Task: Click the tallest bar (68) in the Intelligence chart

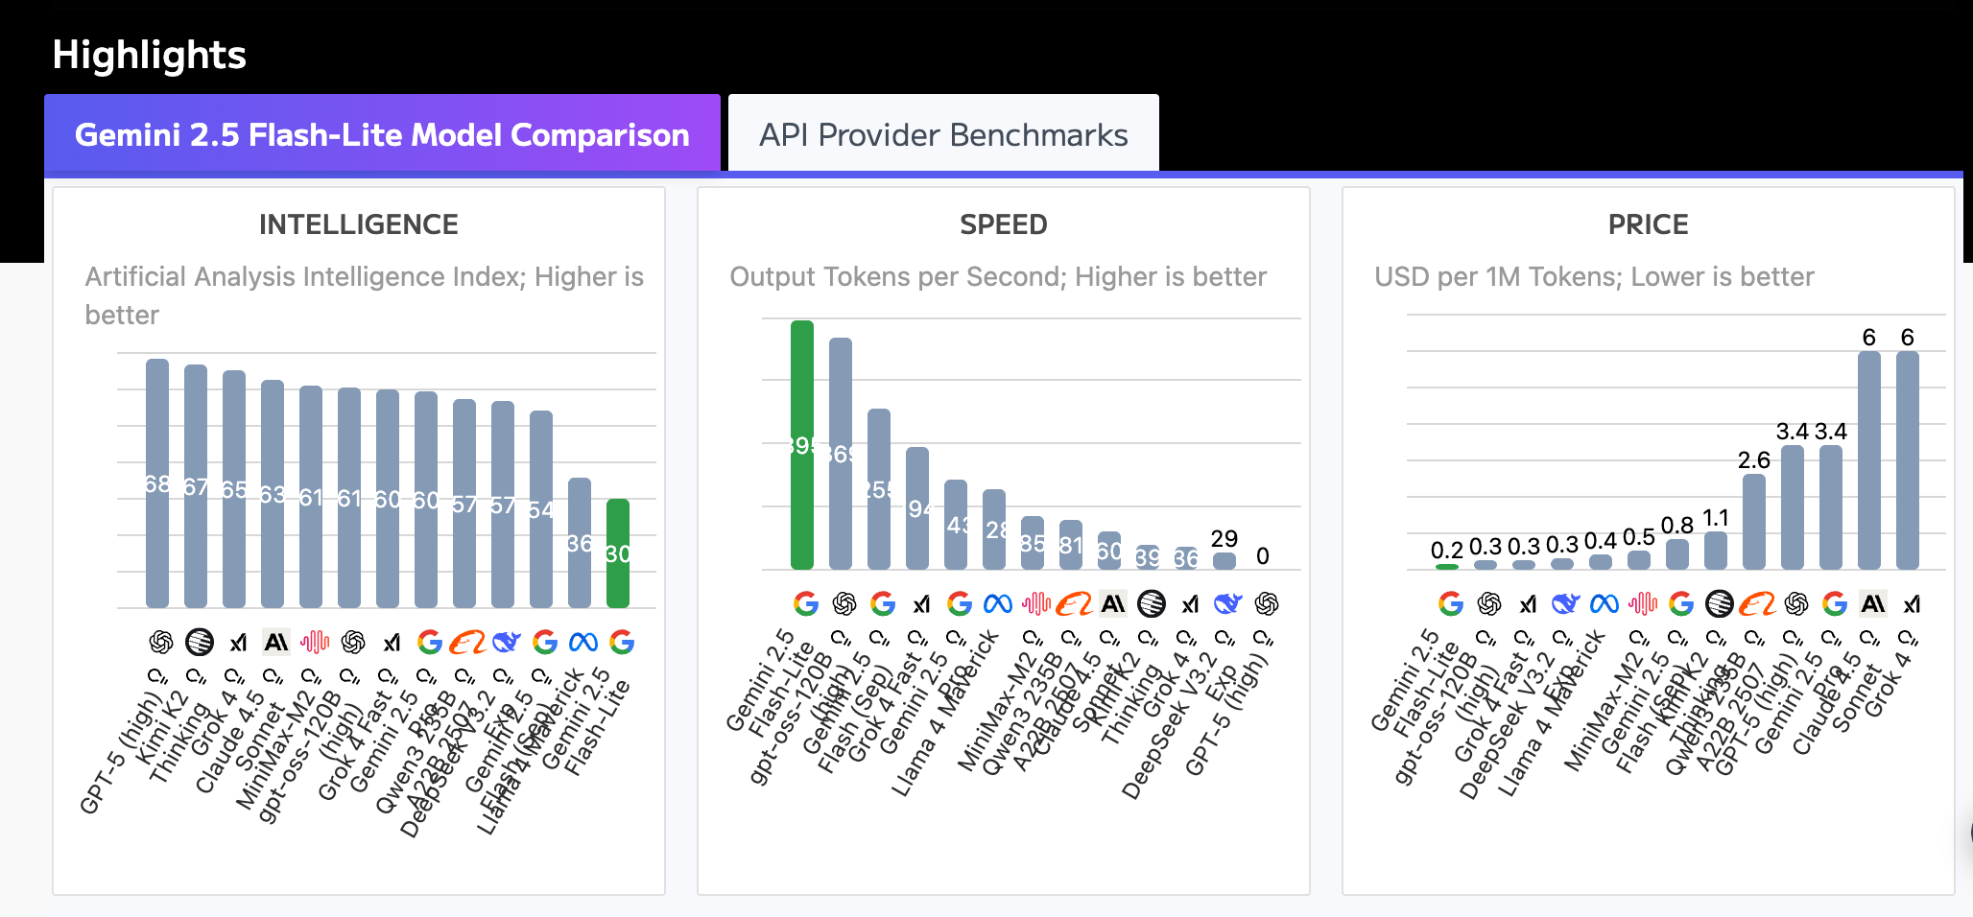Action: tap(157, 482)
